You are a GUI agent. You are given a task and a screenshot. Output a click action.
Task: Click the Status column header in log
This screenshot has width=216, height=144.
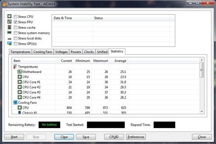[x=131, y=18]
